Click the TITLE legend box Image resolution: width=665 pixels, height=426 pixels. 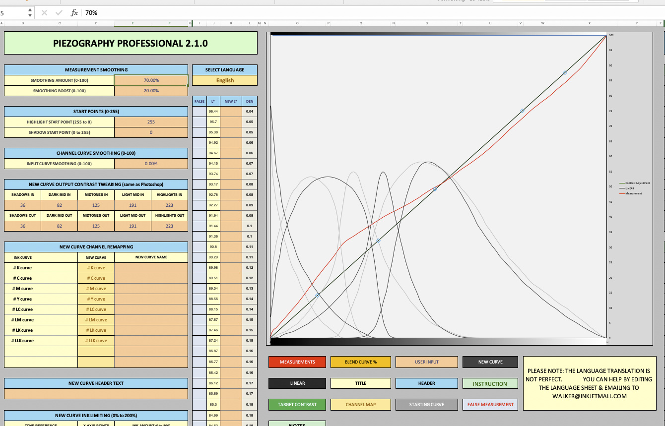pos(361,383)
